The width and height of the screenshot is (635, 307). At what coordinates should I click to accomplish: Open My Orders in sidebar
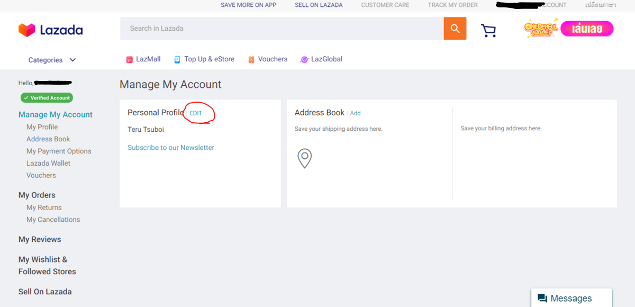pyautogui.click(x=37, y=195)
